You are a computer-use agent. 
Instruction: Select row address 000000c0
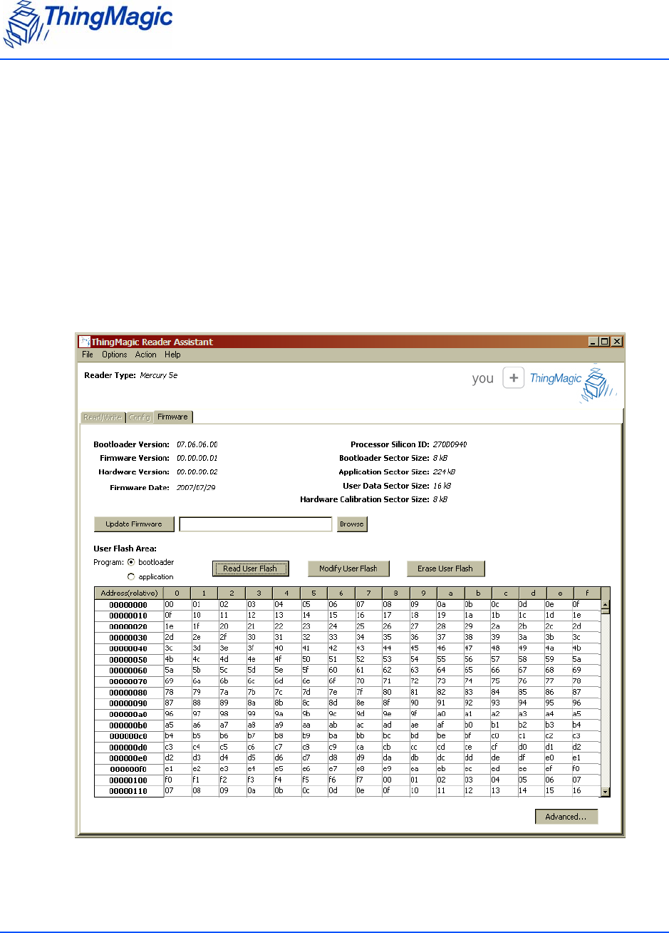point(129,738)
